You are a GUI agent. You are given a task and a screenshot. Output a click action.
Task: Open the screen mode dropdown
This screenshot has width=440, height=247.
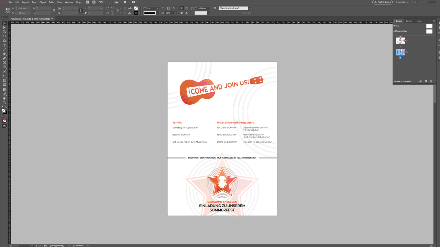(x=126, y=2)
